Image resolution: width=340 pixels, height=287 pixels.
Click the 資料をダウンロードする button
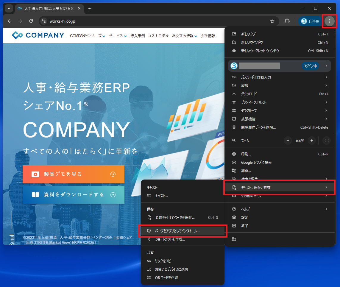[73, 195]
